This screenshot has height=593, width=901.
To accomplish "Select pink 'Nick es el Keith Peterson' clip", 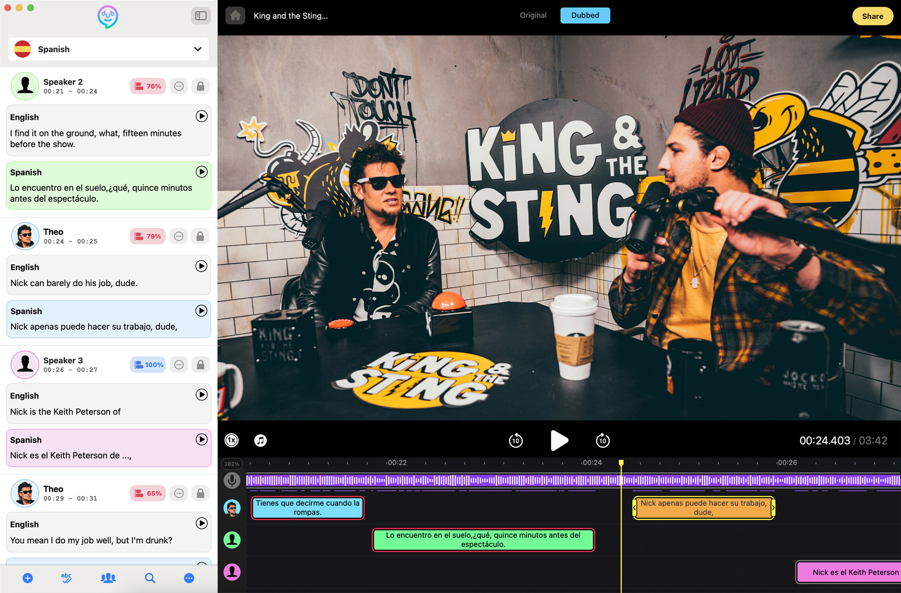I will click(x=848, y=572).
